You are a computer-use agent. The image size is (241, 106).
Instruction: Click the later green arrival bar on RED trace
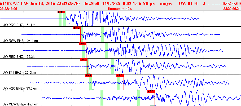[x=106, y=50]
